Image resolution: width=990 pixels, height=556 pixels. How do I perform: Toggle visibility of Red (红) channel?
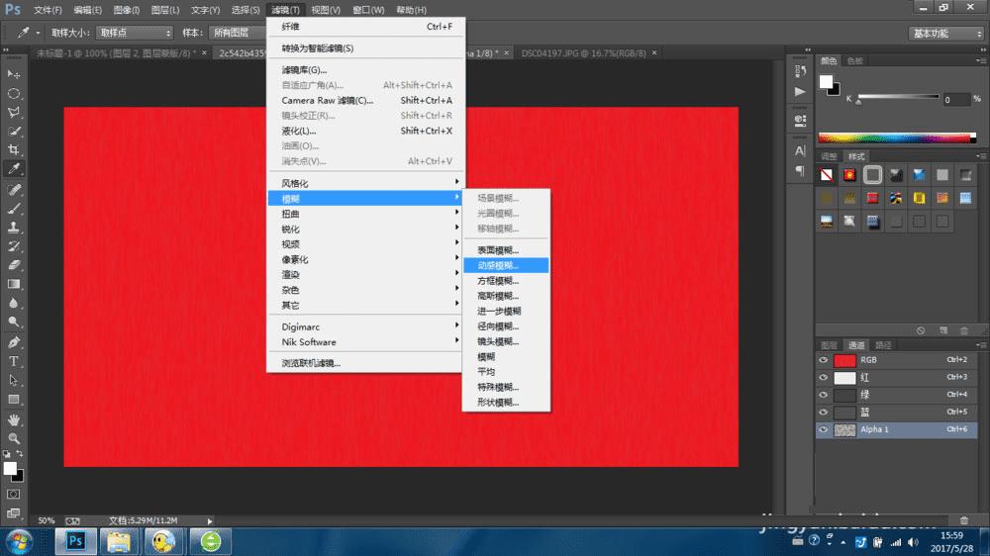pos(824,377)
